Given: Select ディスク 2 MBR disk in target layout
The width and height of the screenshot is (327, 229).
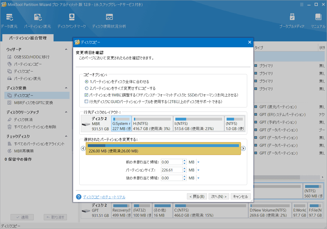Looking at the screenshot, I should pos(96,123).
